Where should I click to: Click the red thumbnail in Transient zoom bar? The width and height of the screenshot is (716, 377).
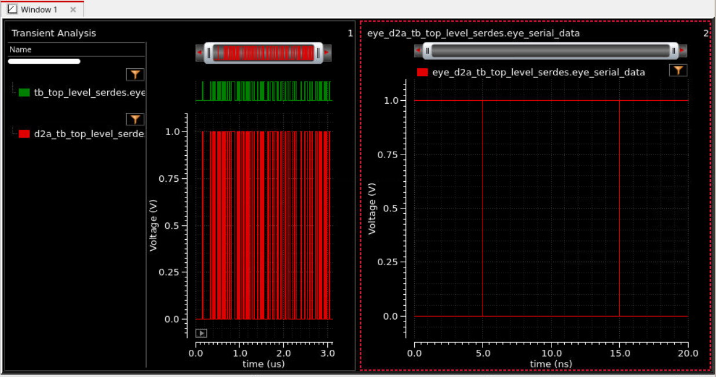coord(264,53)
